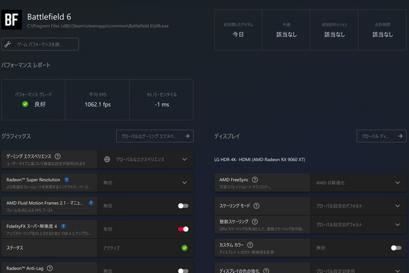Expand the ディスプレイの色の強化 dropdown
Image resolution: width=409 pixels, height=273 pixels.
coord(359,269)
